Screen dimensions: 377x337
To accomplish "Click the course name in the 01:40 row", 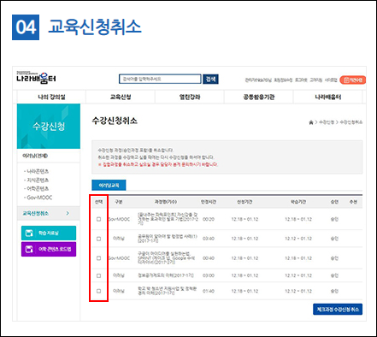I will tap(167, 291).
